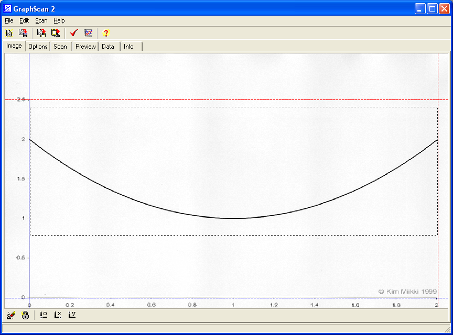Image resolution: width=453 pixels, height=335 pixels.
Task: Switch to the Data tab
Action: pyautogui.click(x=108, y=47)
